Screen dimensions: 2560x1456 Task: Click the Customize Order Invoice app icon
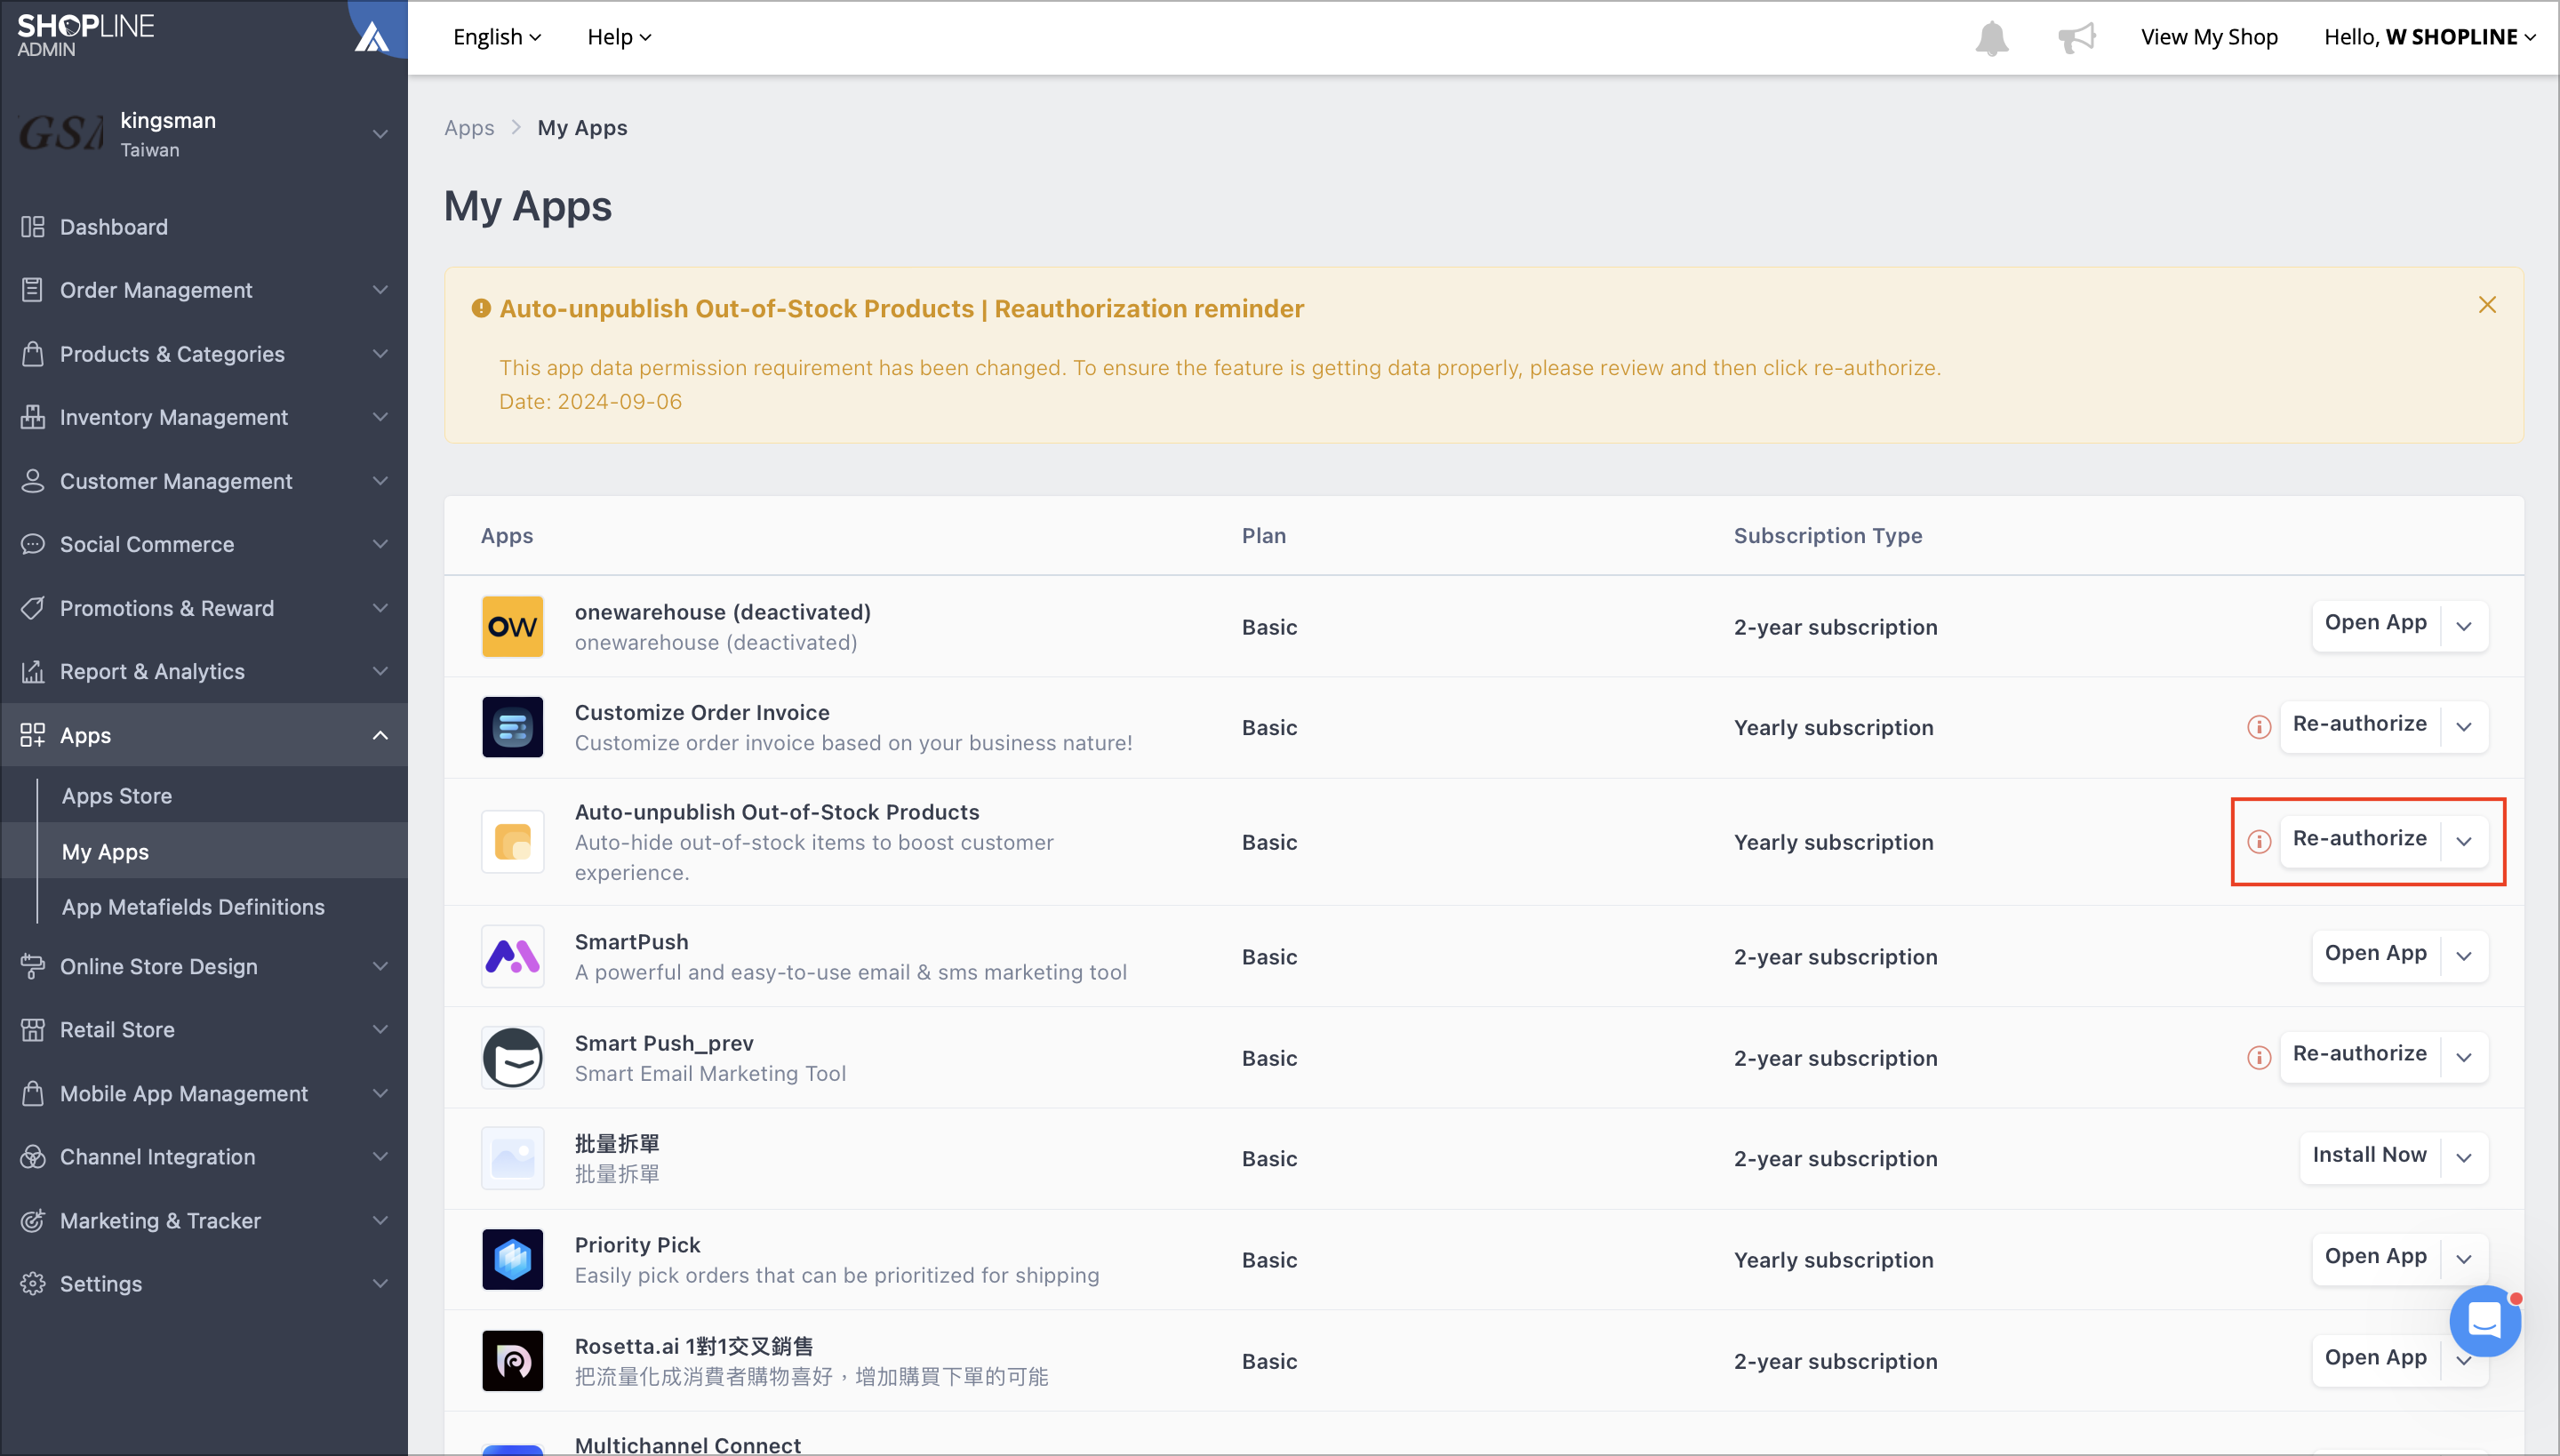pos(512,727)
